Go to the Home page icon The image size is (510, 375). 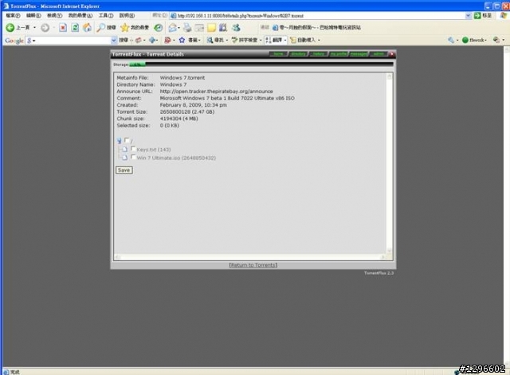click(87, 28)
